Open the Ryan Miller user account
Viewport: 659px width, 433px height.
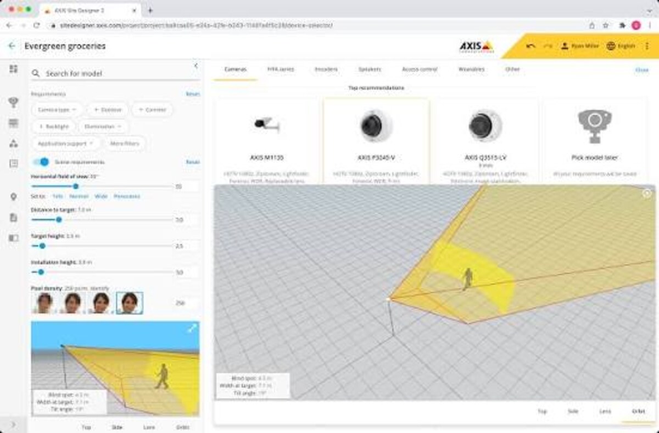(x=579, y=46)
